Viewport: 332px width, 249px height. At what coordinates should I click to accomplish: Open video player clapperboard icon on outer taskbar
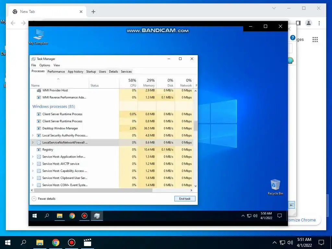[88, 243]
